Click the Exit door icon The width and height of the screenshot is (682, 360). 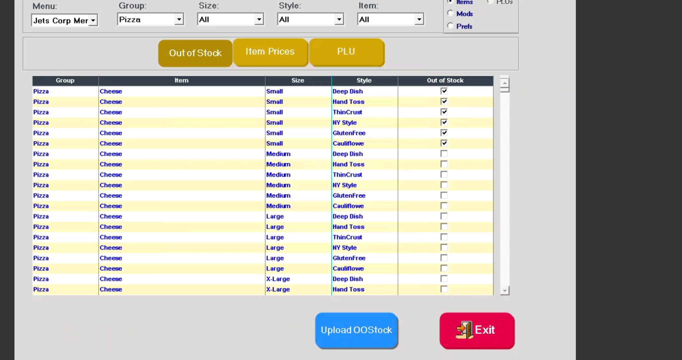pos(465,330)
